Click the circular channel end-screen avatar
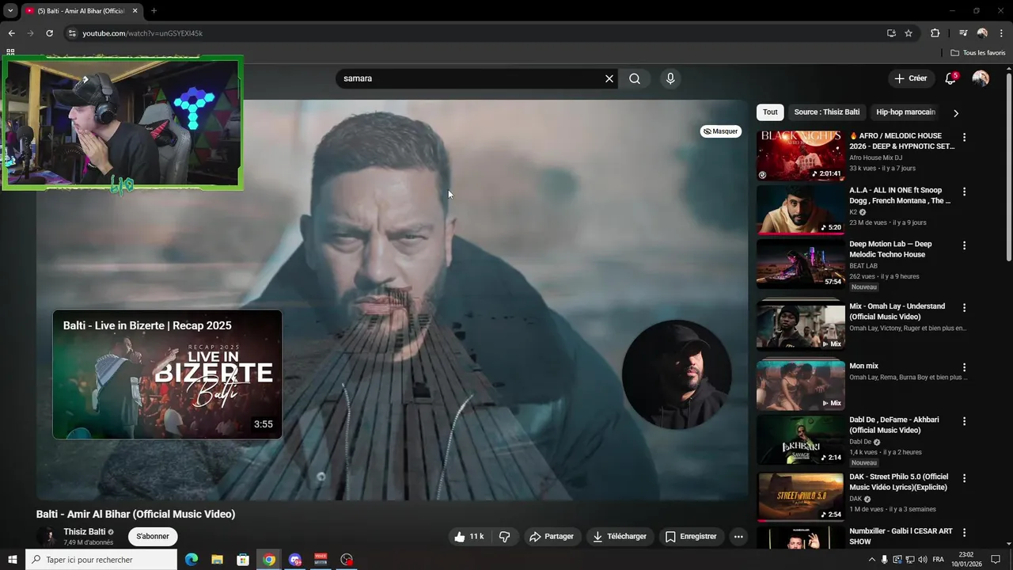The height and width of the screenshot is (570, 1013). (x=677, y=374)
